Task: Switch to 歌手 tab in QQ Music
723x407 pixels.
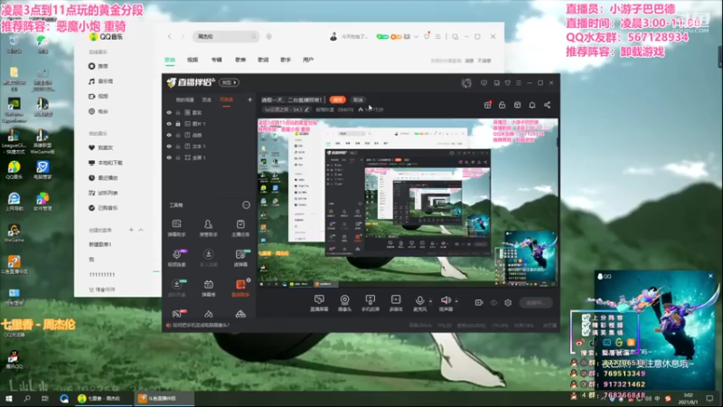Action: click(286, 60)
